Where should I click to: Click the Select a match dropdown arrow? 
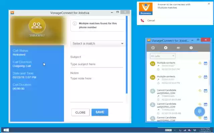tap(122, 44)
